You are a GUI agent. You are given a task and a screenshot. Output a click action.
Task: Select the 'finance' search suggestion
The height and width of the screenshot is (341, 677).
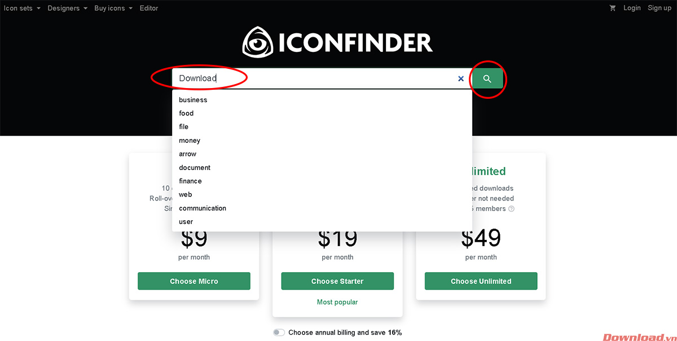190,181
